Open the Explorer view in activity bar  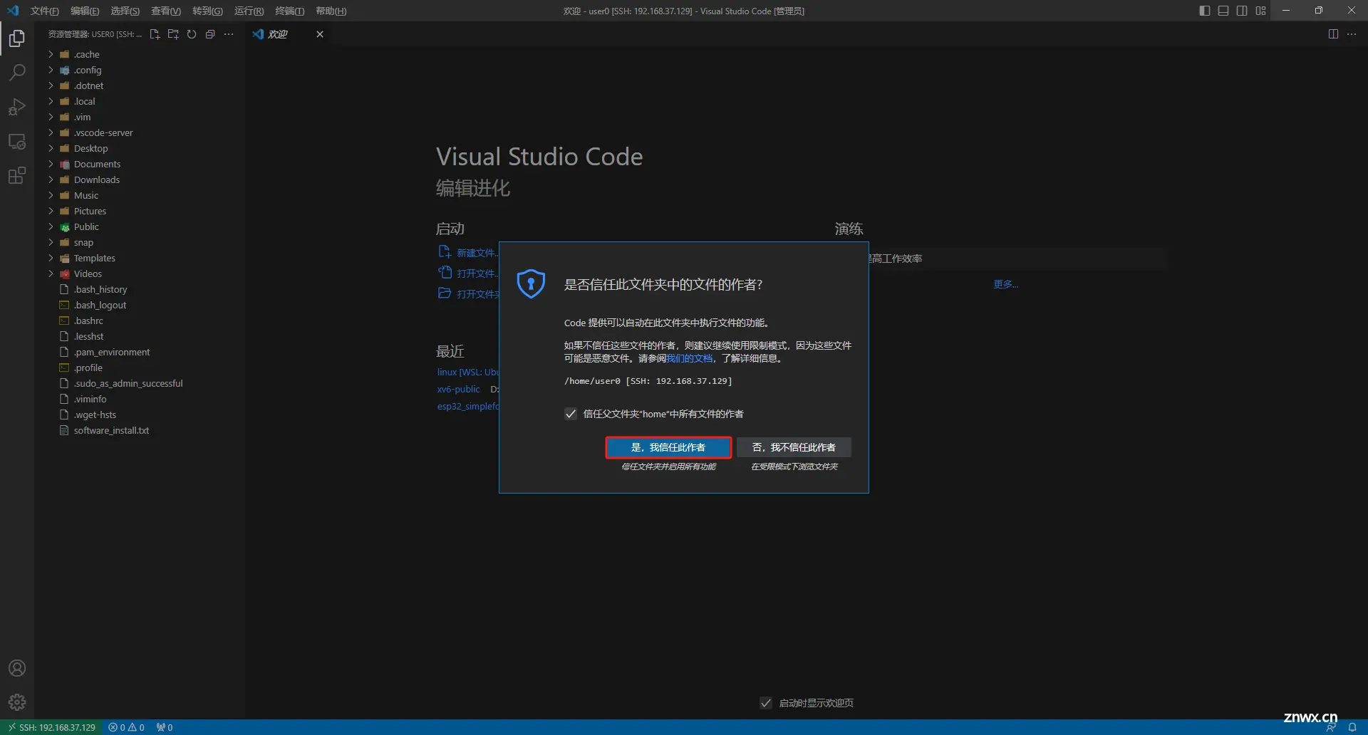(x=17, y=38)
